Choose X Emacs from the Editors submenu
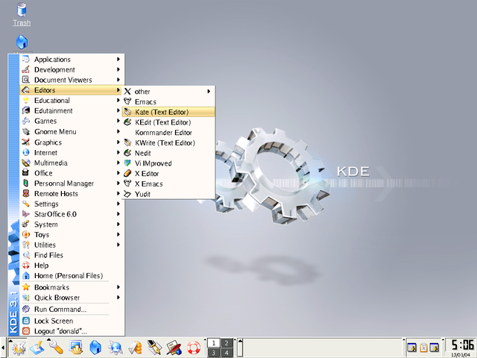The height and width of the screenshot is (358, 477). (168, 183)
